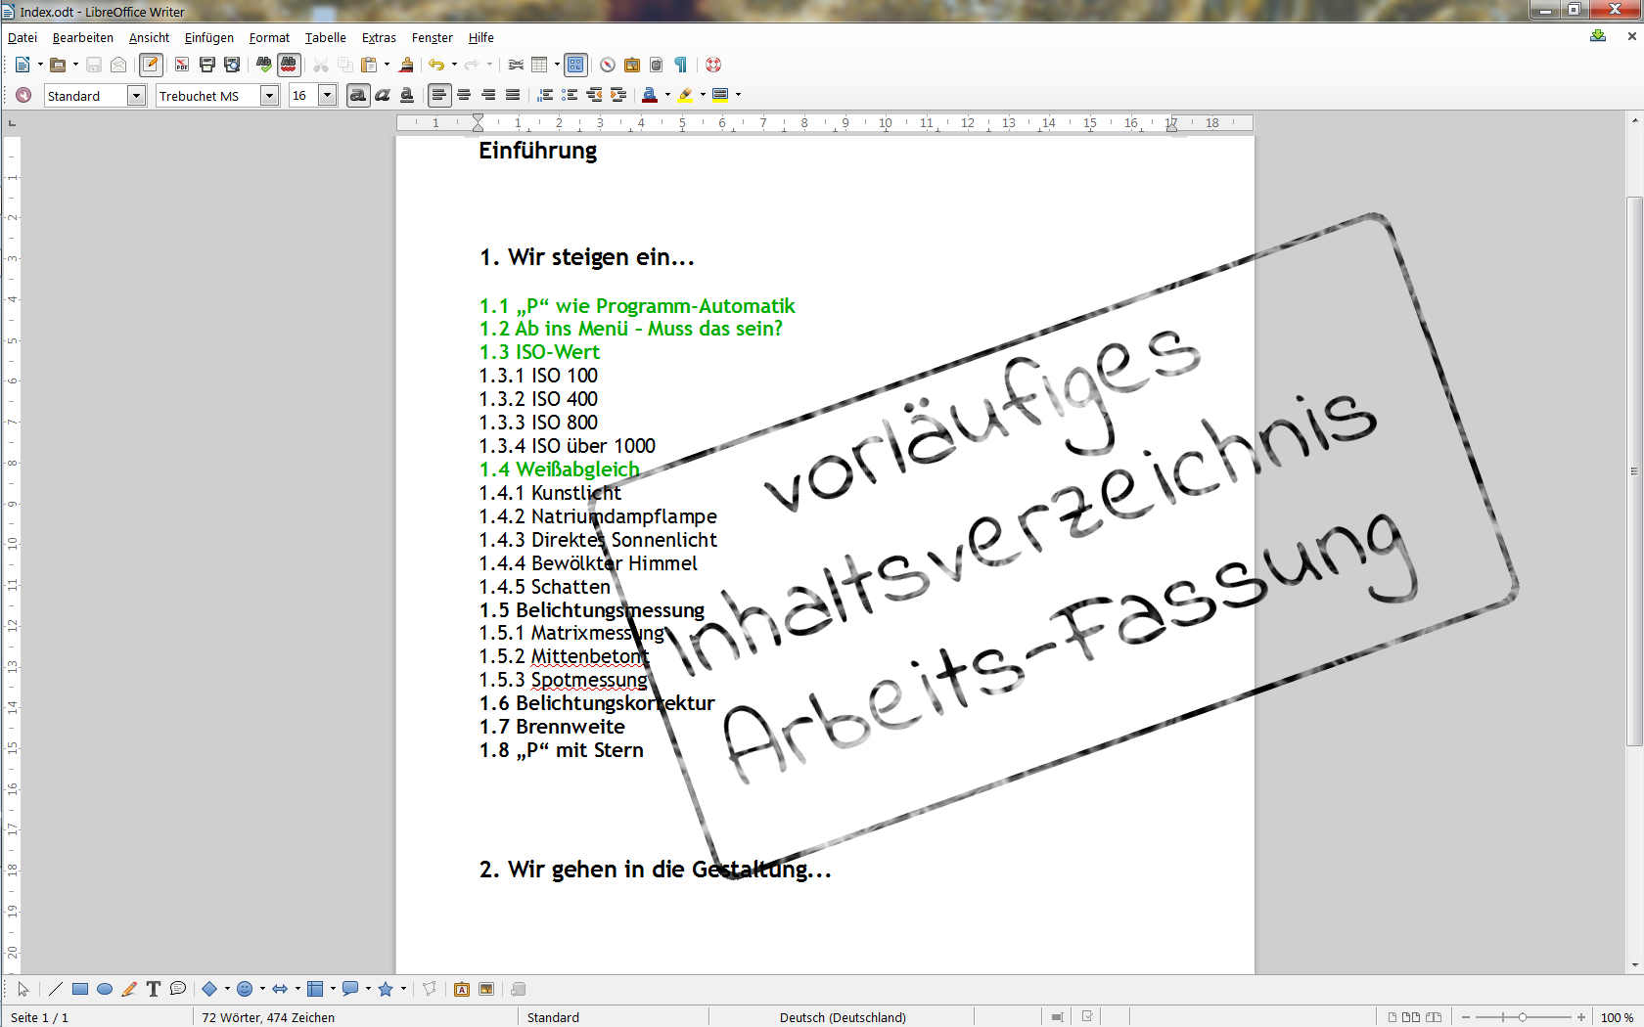
Task: Open the Ansicht menu
Action: [x=149, y=38]
